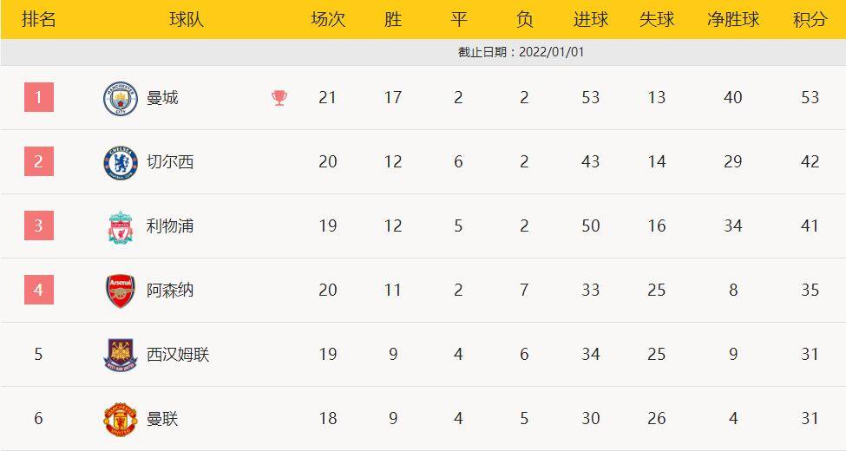Click the trophy icon beside 曼城
The width and height of the screenshot is (846, 451).
(x=279, y=98)
